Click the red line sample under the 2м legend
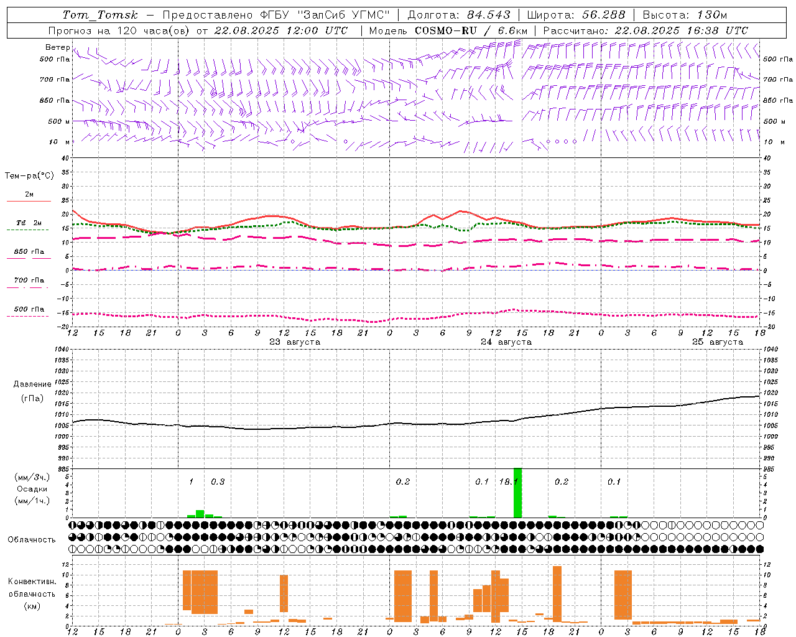The width and height of the screenshot is (796, 637). tap(29, 201)
